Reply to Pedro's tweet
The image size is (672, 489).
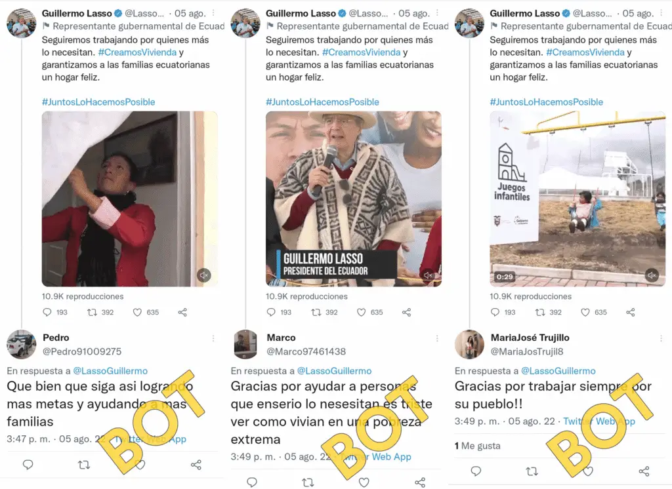coord(28,465)
